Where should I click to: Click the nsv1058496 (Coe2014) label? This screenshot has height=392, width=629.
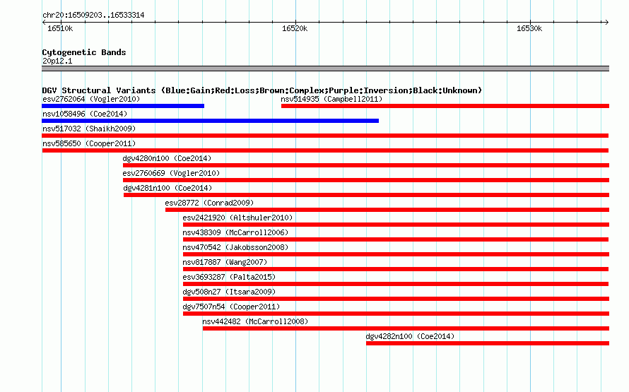[85, 114]
